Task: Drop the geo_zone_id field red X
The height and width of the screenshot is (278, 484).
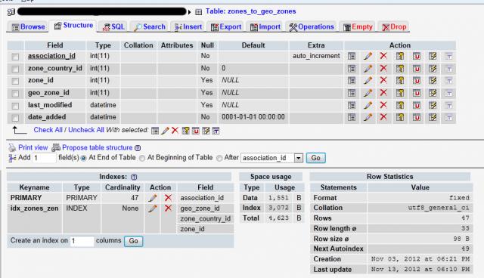Action: [x=383, y=92]
